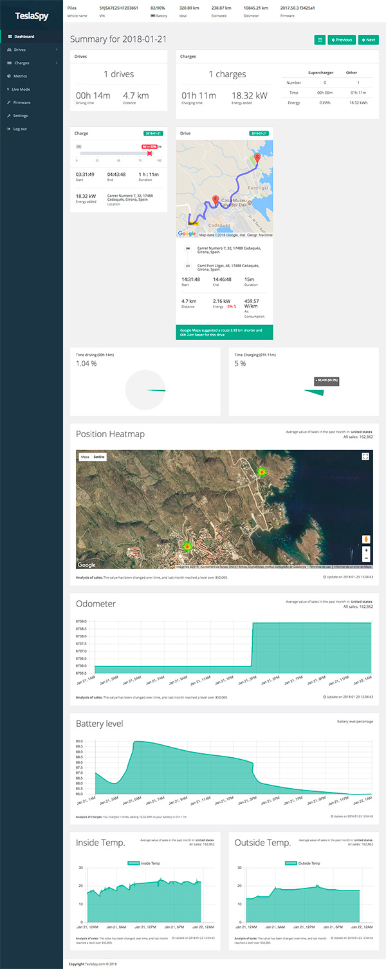
Task: Switch heatmap to Satèl·lit view
Action: tap(99, 456)
